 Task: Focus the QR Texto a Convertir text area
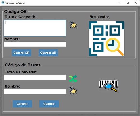coord(35,28)
